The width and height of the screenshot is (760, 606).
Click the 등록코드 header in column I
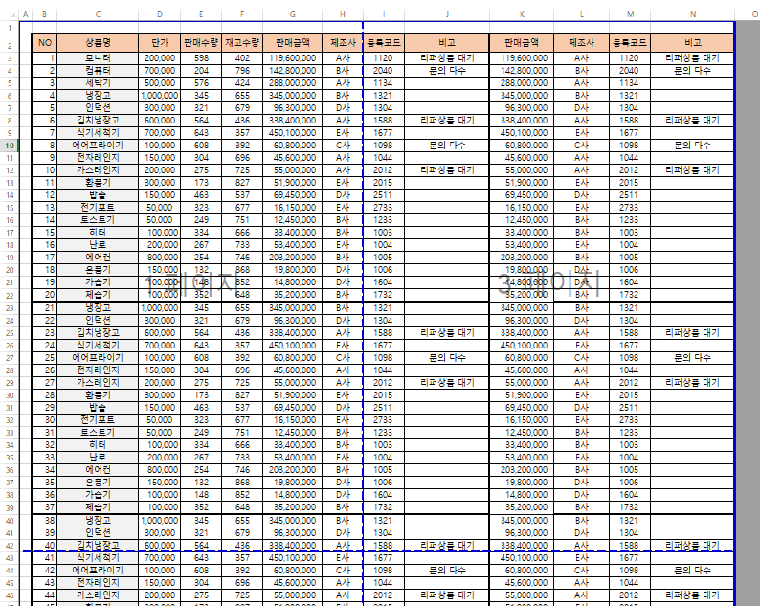pos(384,43)
